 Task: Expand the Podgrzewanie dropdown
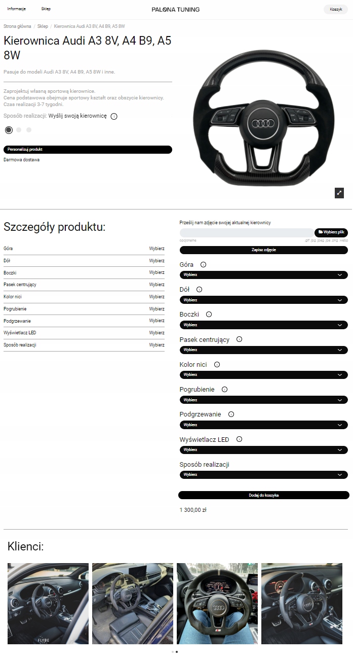[263, 425]
